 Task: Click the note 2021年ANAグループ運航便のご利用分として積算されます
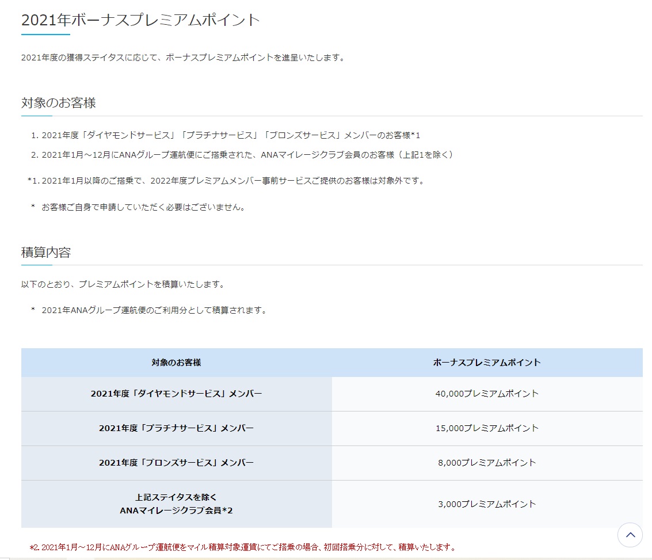[150, 310]
